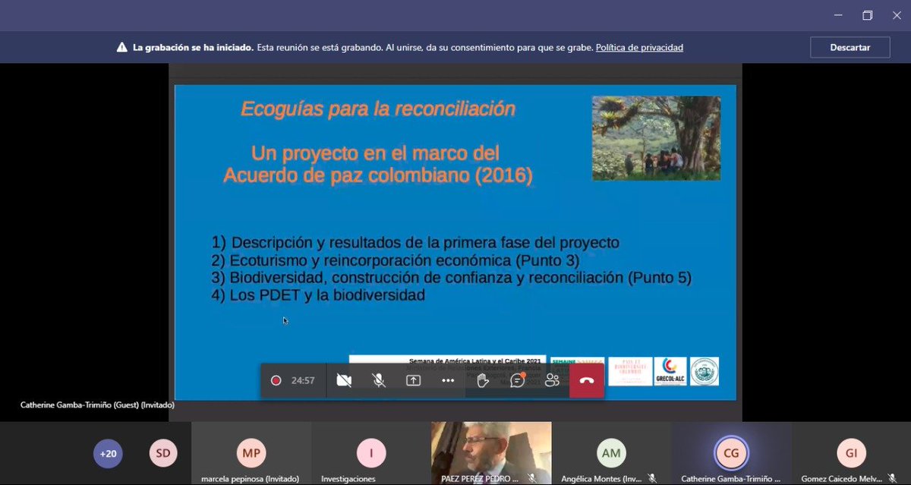The height and width of the screenshot is (485, 911).
Task: Open the More actions ellipsis menu
Action: 448,380
